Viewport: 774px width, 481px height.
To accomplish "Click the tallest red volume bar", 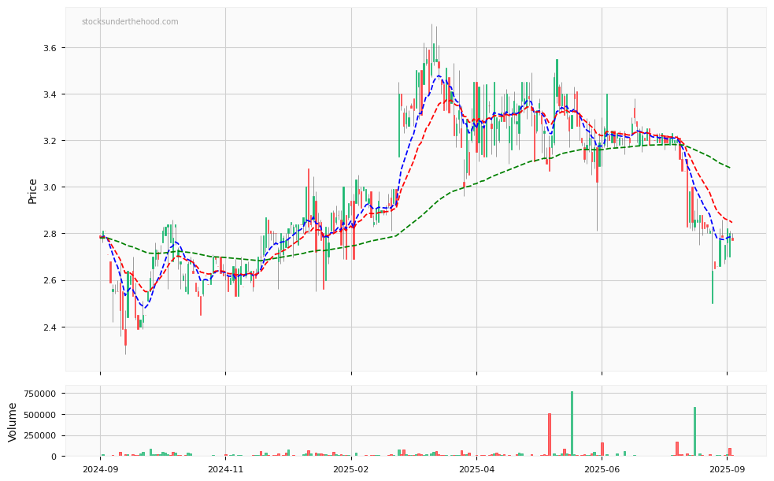I will click(x=550, y=435).
